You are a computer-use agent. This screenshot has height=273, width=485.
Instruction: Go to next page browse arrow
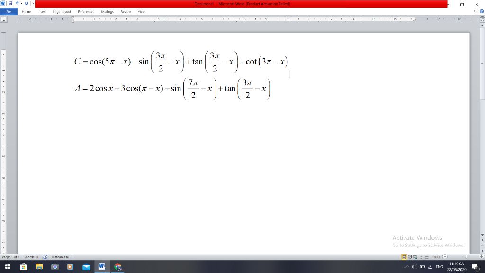coord(482,250)
